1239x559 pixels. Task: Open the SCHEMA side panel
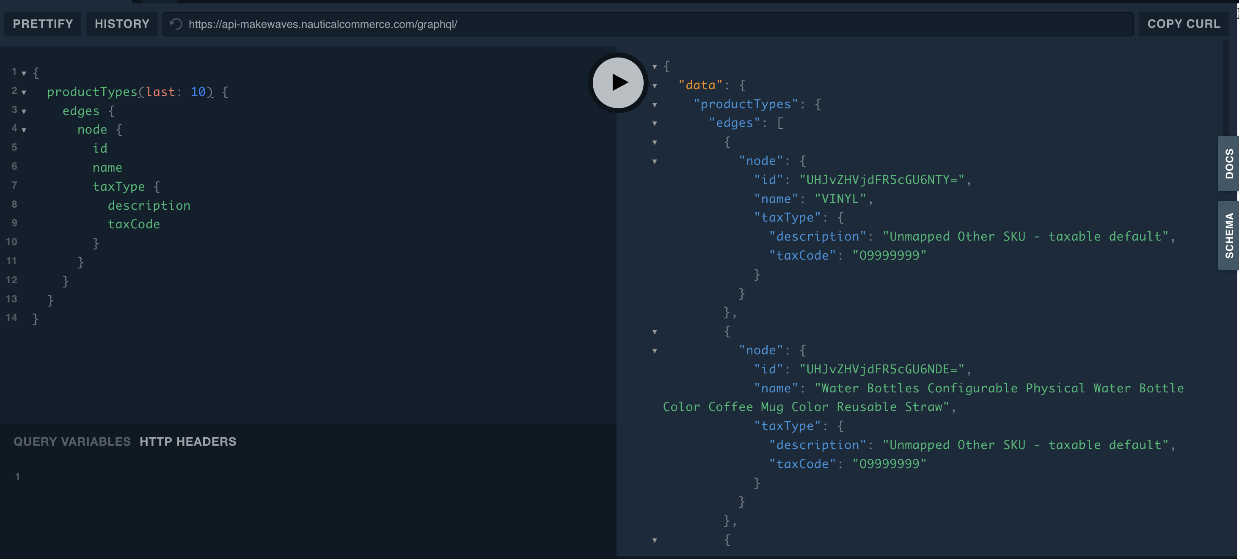tap(1228, 235)
